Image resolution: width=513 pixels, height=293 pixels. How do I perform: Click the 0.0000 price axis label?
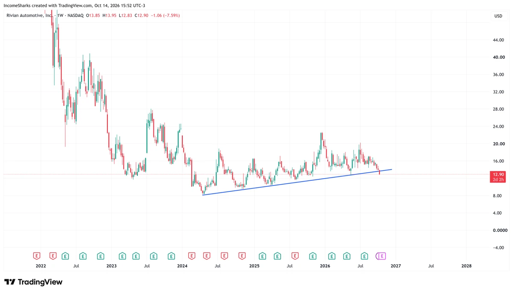[x=500, y=230]
